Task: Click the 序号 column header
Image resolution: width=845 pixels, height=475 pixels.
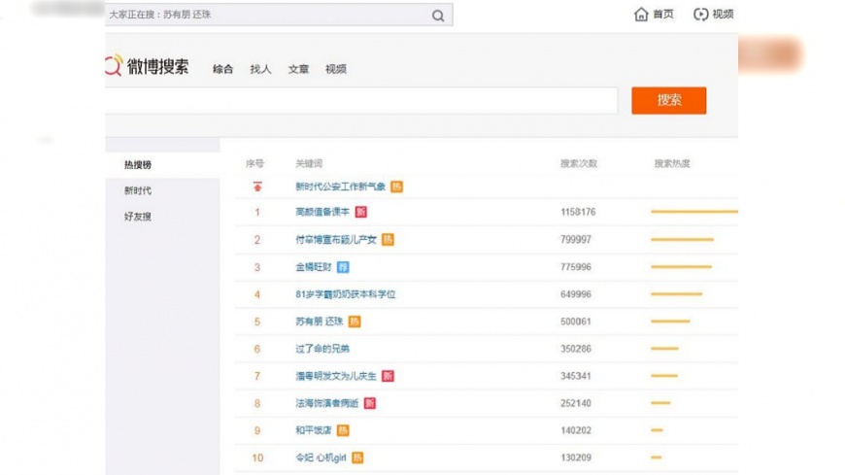Action: click(254, 163)
